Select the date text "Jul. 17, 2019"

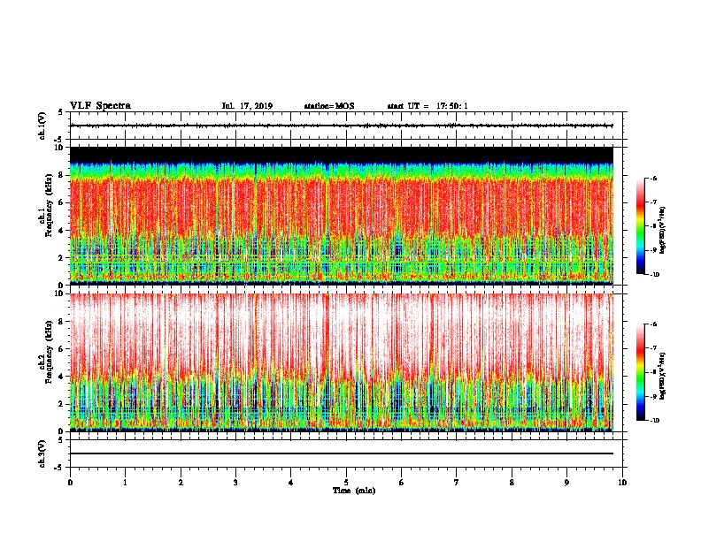click(247, 106)
